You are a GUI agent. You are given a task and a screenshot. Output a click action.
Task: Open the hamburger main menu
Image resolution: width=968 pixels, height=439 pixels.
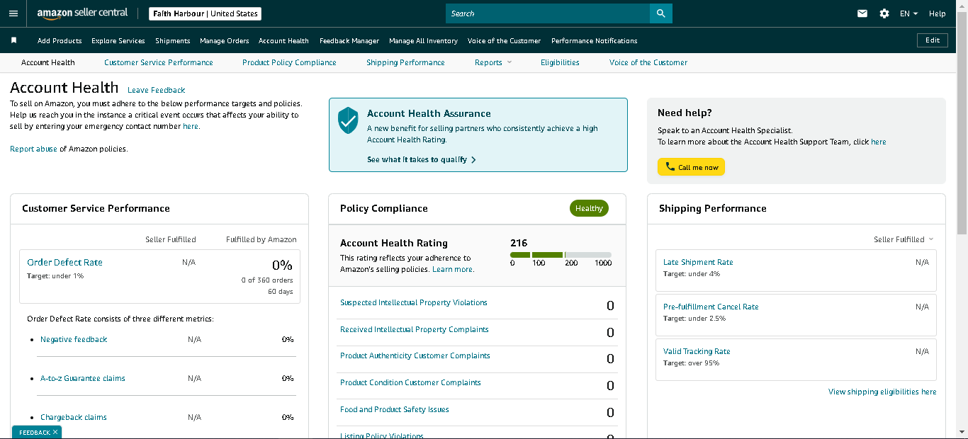click(x=13, y=13)
